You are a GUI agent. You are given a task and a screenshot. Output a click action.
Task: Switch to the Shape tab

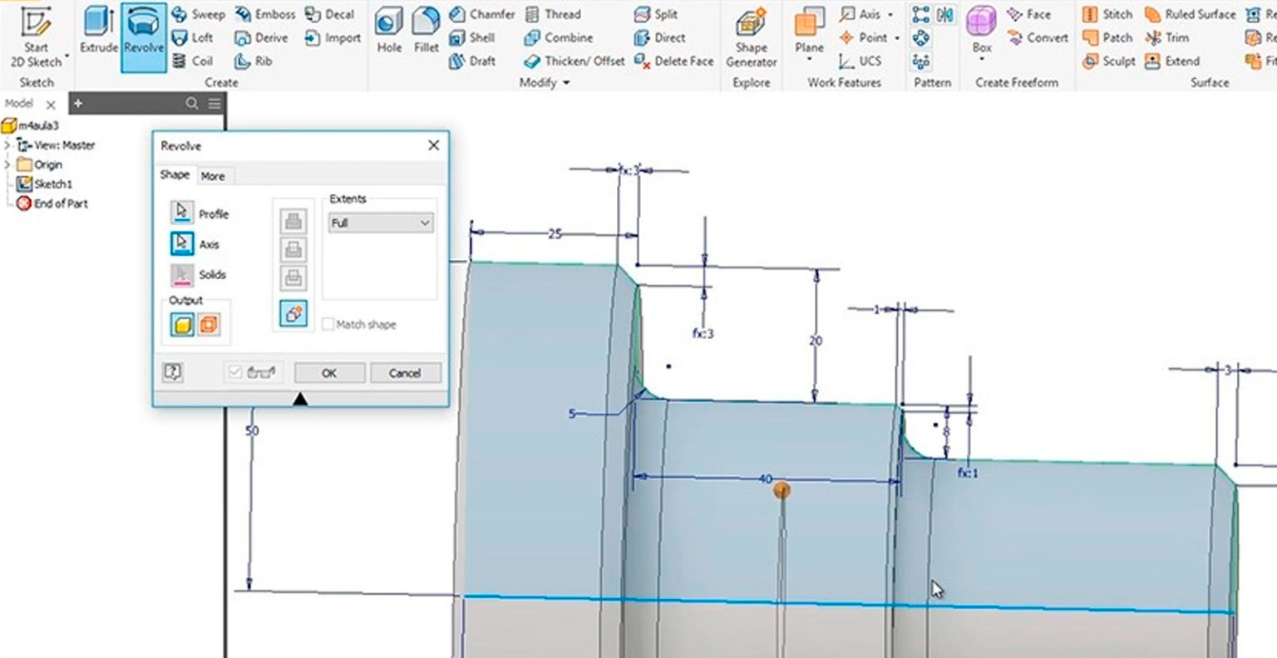175,175
